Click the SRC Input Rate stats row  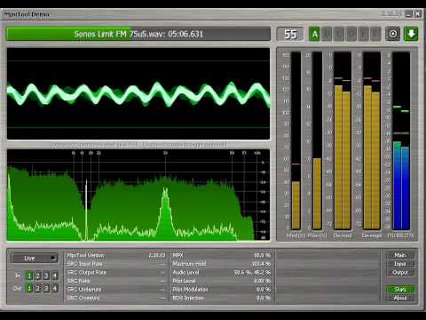[116, 264]
